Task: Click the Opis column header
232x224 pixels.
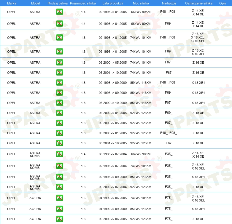Action: click(222, 3)
